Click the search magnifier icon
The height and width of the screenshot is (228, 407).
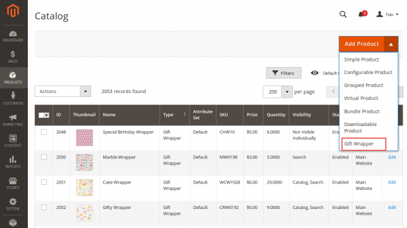click(343, 15)
